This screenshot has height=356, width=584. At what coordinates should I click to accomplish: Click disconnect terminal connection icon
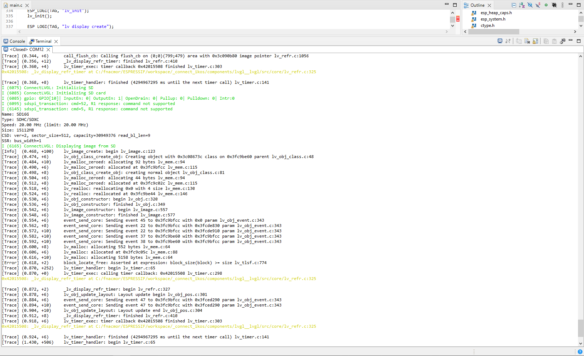click(508, 41)
